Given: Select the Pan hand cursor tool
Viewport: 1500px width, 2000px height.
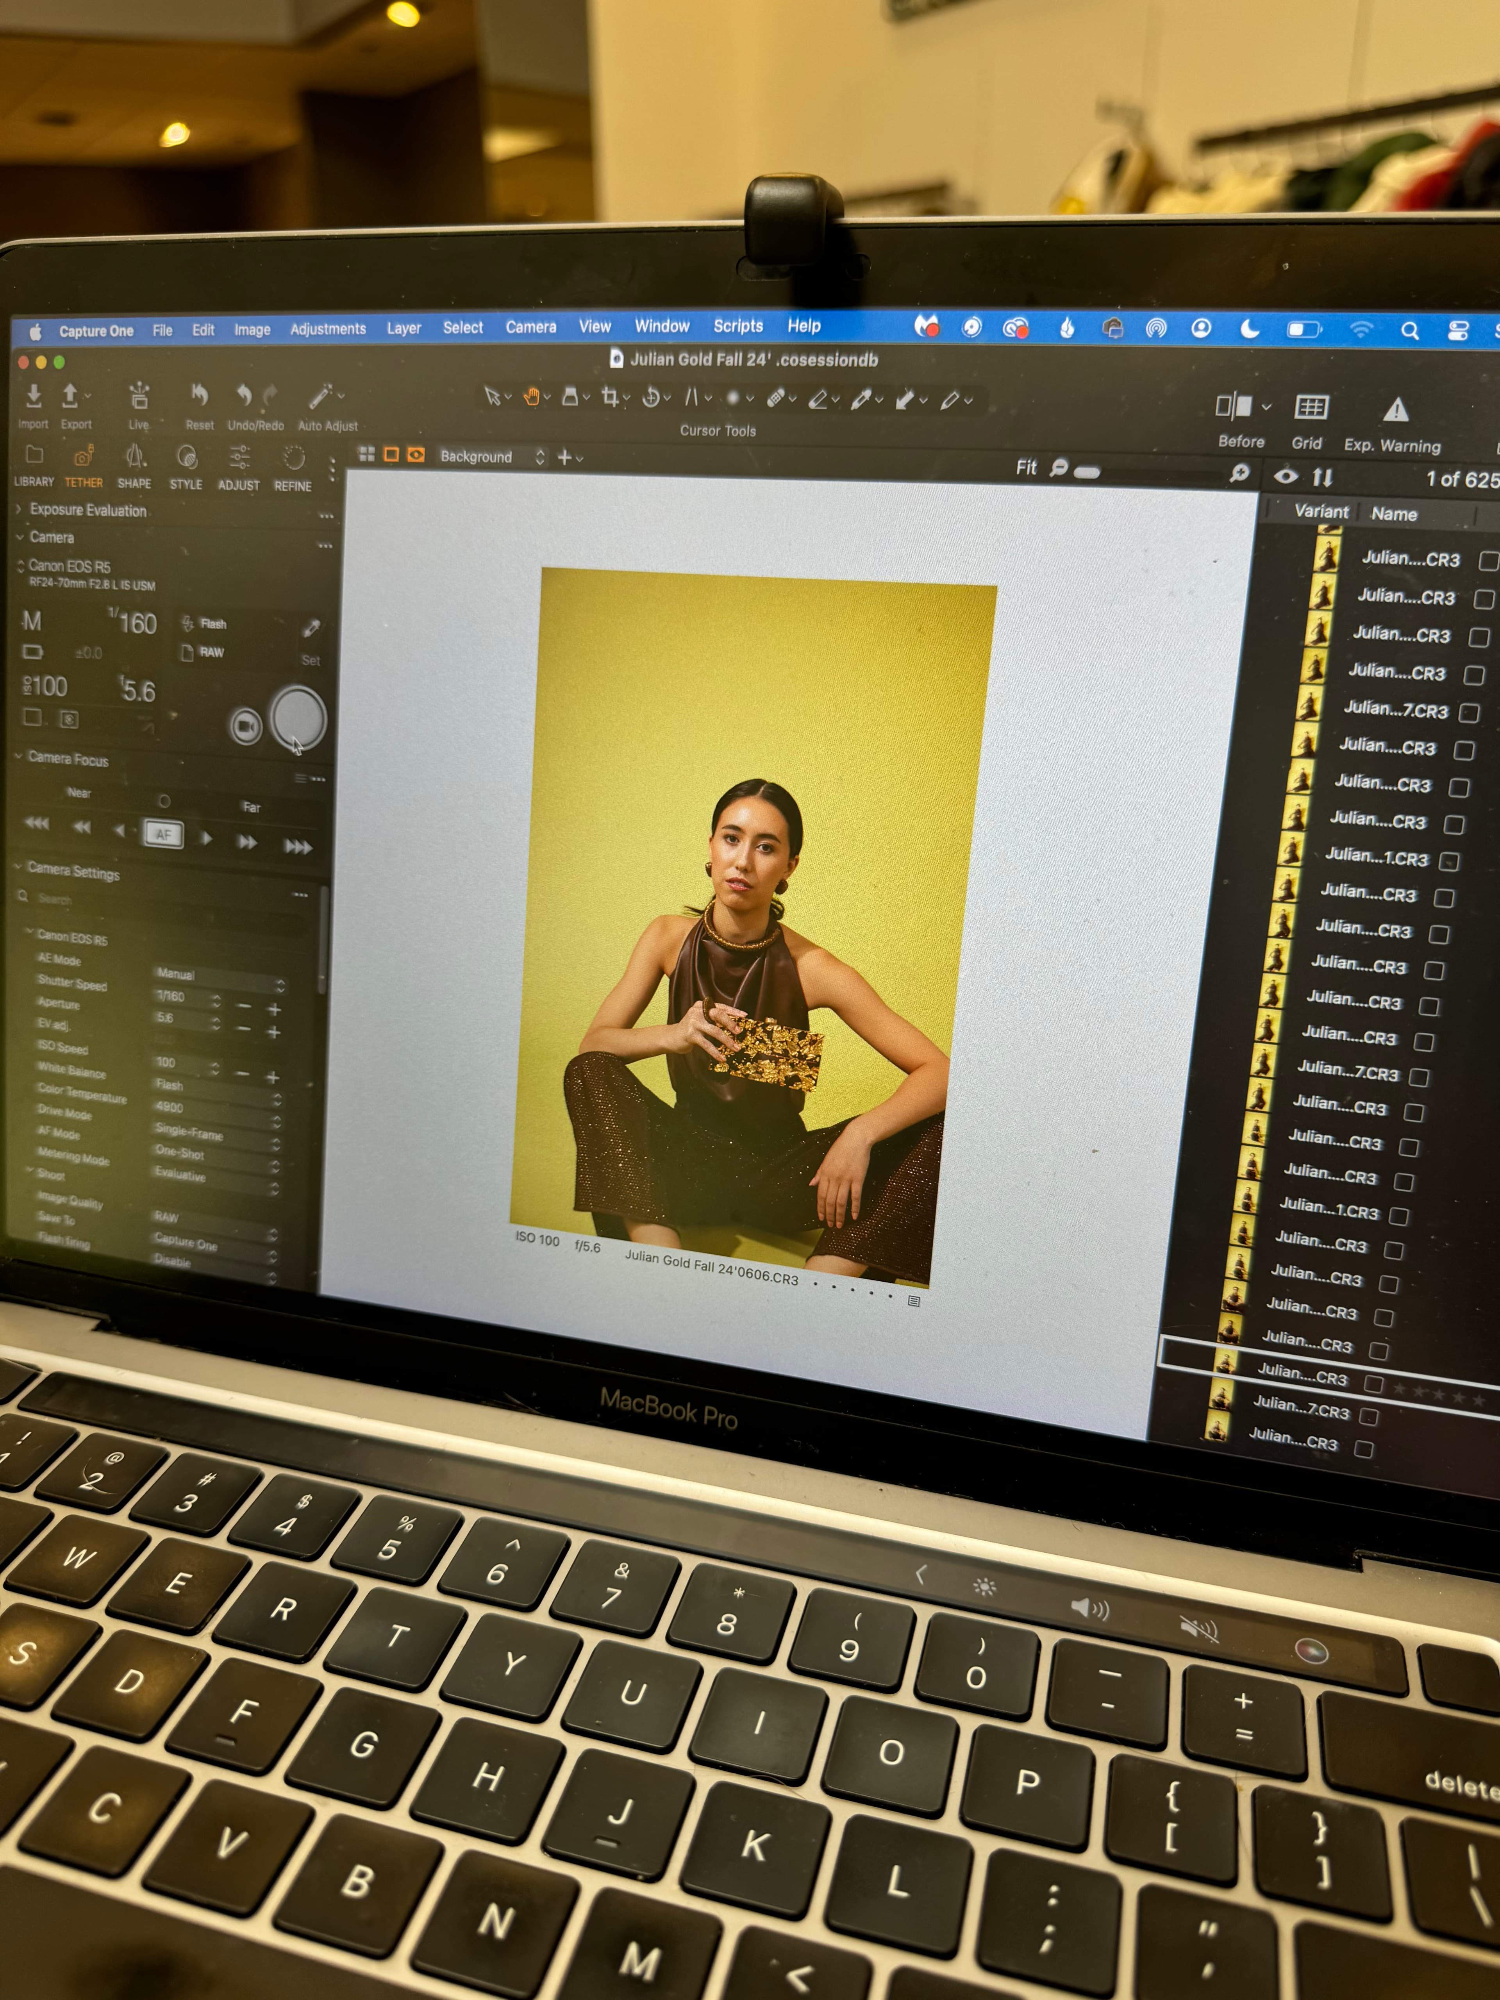Looking at the screenshot, I should click(532, 397).
